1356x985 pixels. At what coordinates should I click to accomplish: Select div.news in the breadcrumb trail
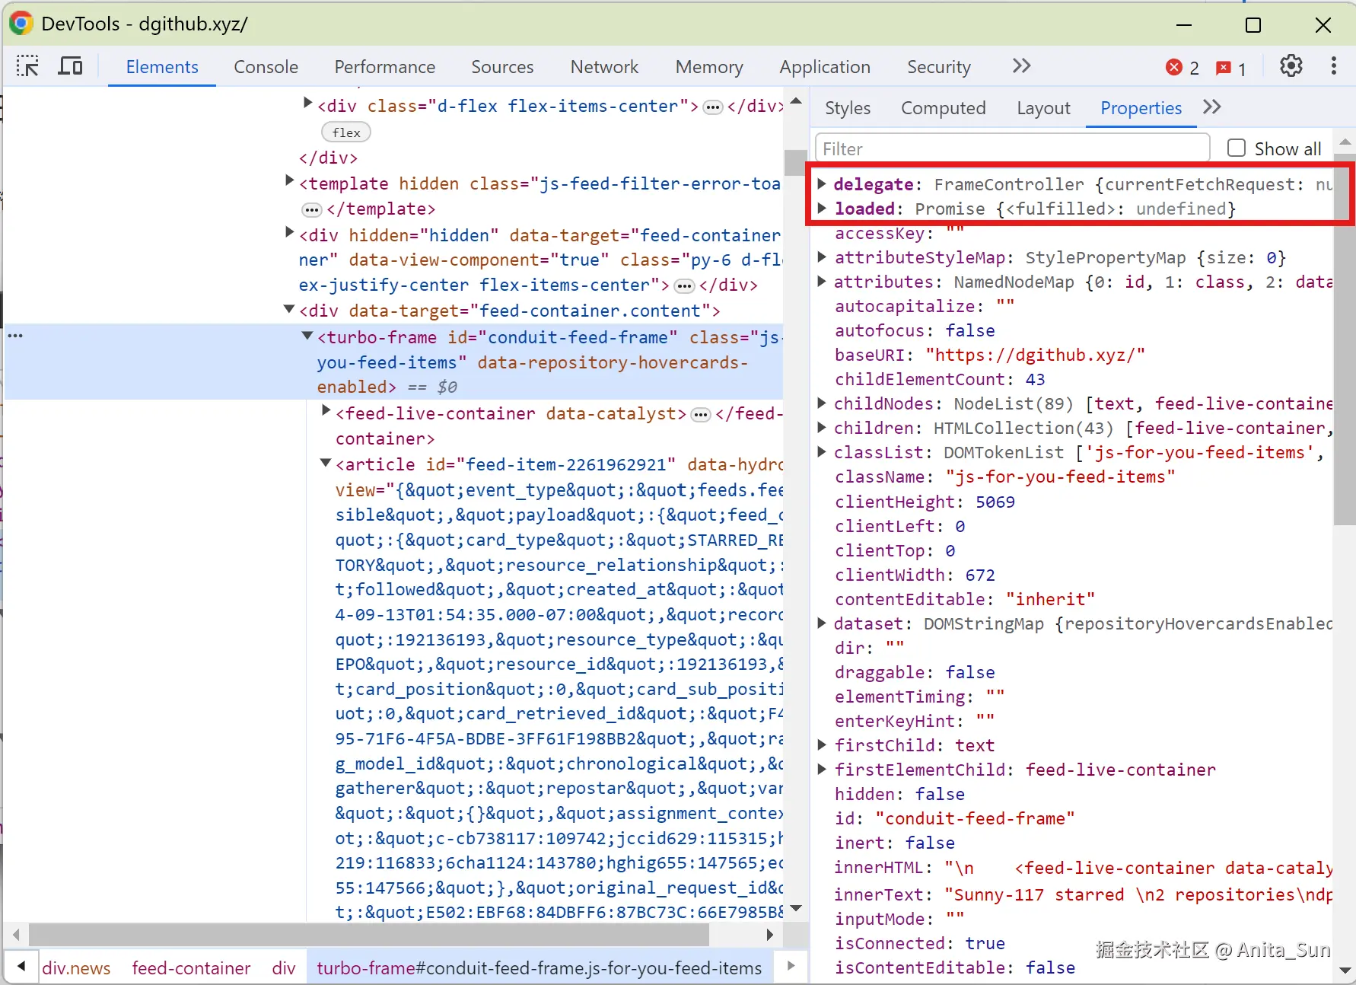tap(76, 967)
